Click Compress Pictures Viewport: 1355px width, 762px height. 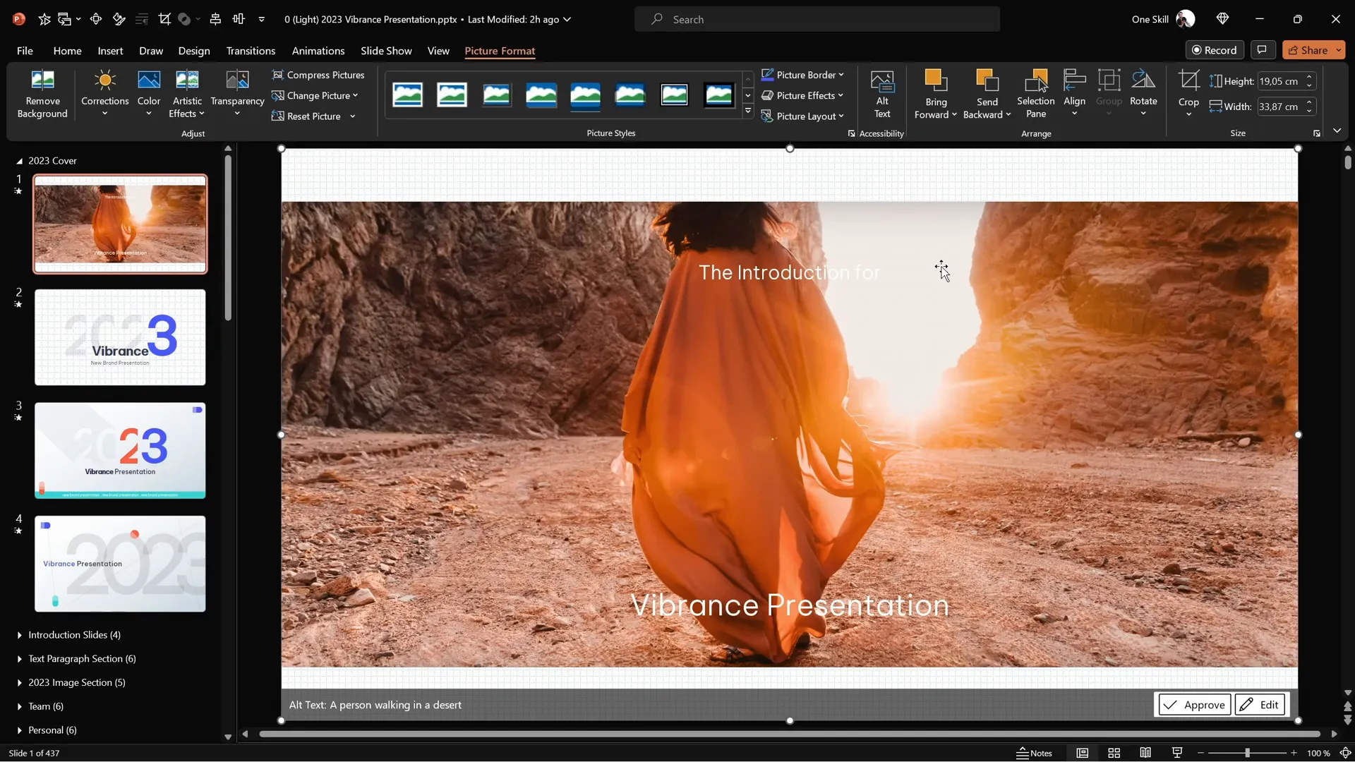(318, 75)
